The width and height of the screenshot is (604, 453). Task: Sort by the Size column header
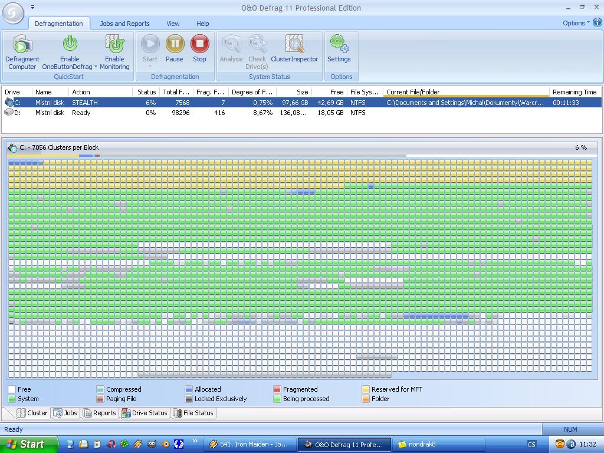[x=294, y=92]
